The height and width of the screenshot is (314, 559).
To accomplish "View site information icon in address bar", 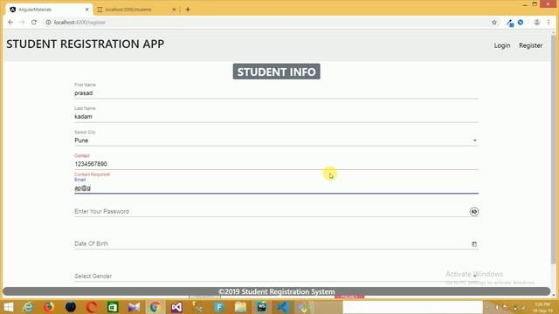I will pyautogui.click(x=48, y=23).
